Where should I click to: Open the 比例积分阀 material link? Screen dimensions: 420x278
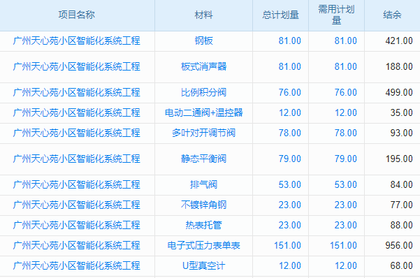tap(203, 92)
